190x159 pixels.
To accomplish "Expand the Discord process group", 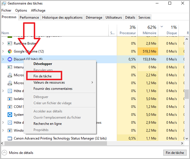I will (x=3, y=59).
